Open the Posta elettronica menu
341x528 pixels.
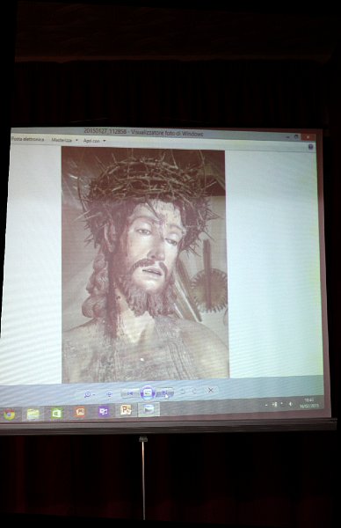click(27, 139)
